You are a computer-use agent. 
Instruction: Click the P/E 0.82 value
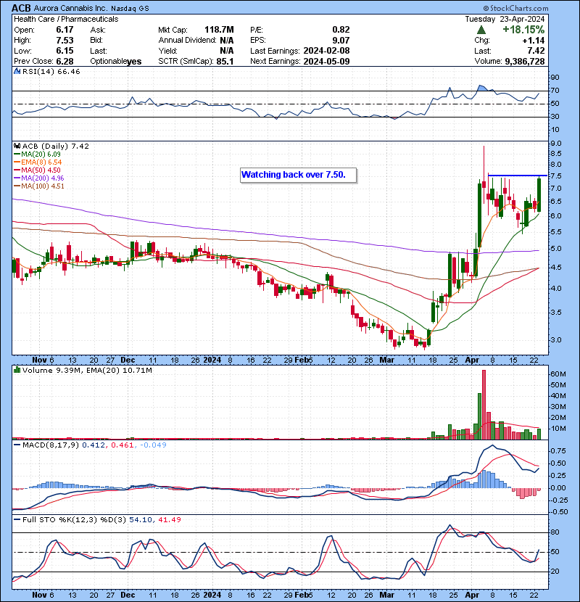click(341, 30)
